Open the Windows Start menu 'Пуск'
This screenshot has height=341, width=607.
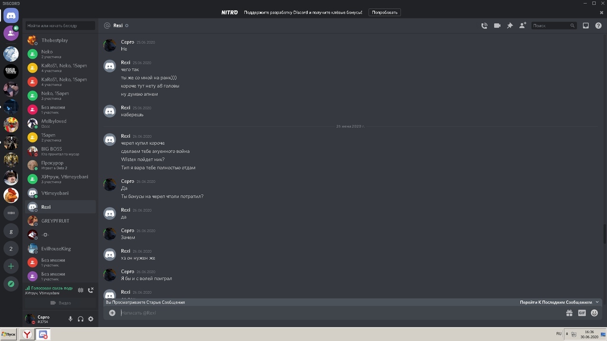(9, 334)
